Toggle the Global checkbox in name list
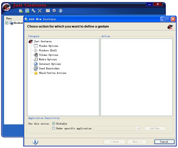Screen dimensions: 178x148 (7, 23)
